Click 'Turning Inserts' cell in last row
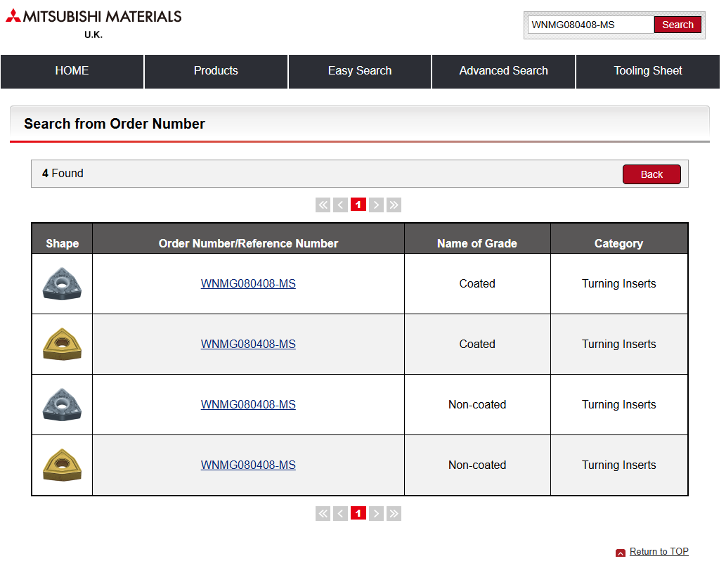Image resolution: width=726 pixels, height=580 pixels. (x=619, y=465)
